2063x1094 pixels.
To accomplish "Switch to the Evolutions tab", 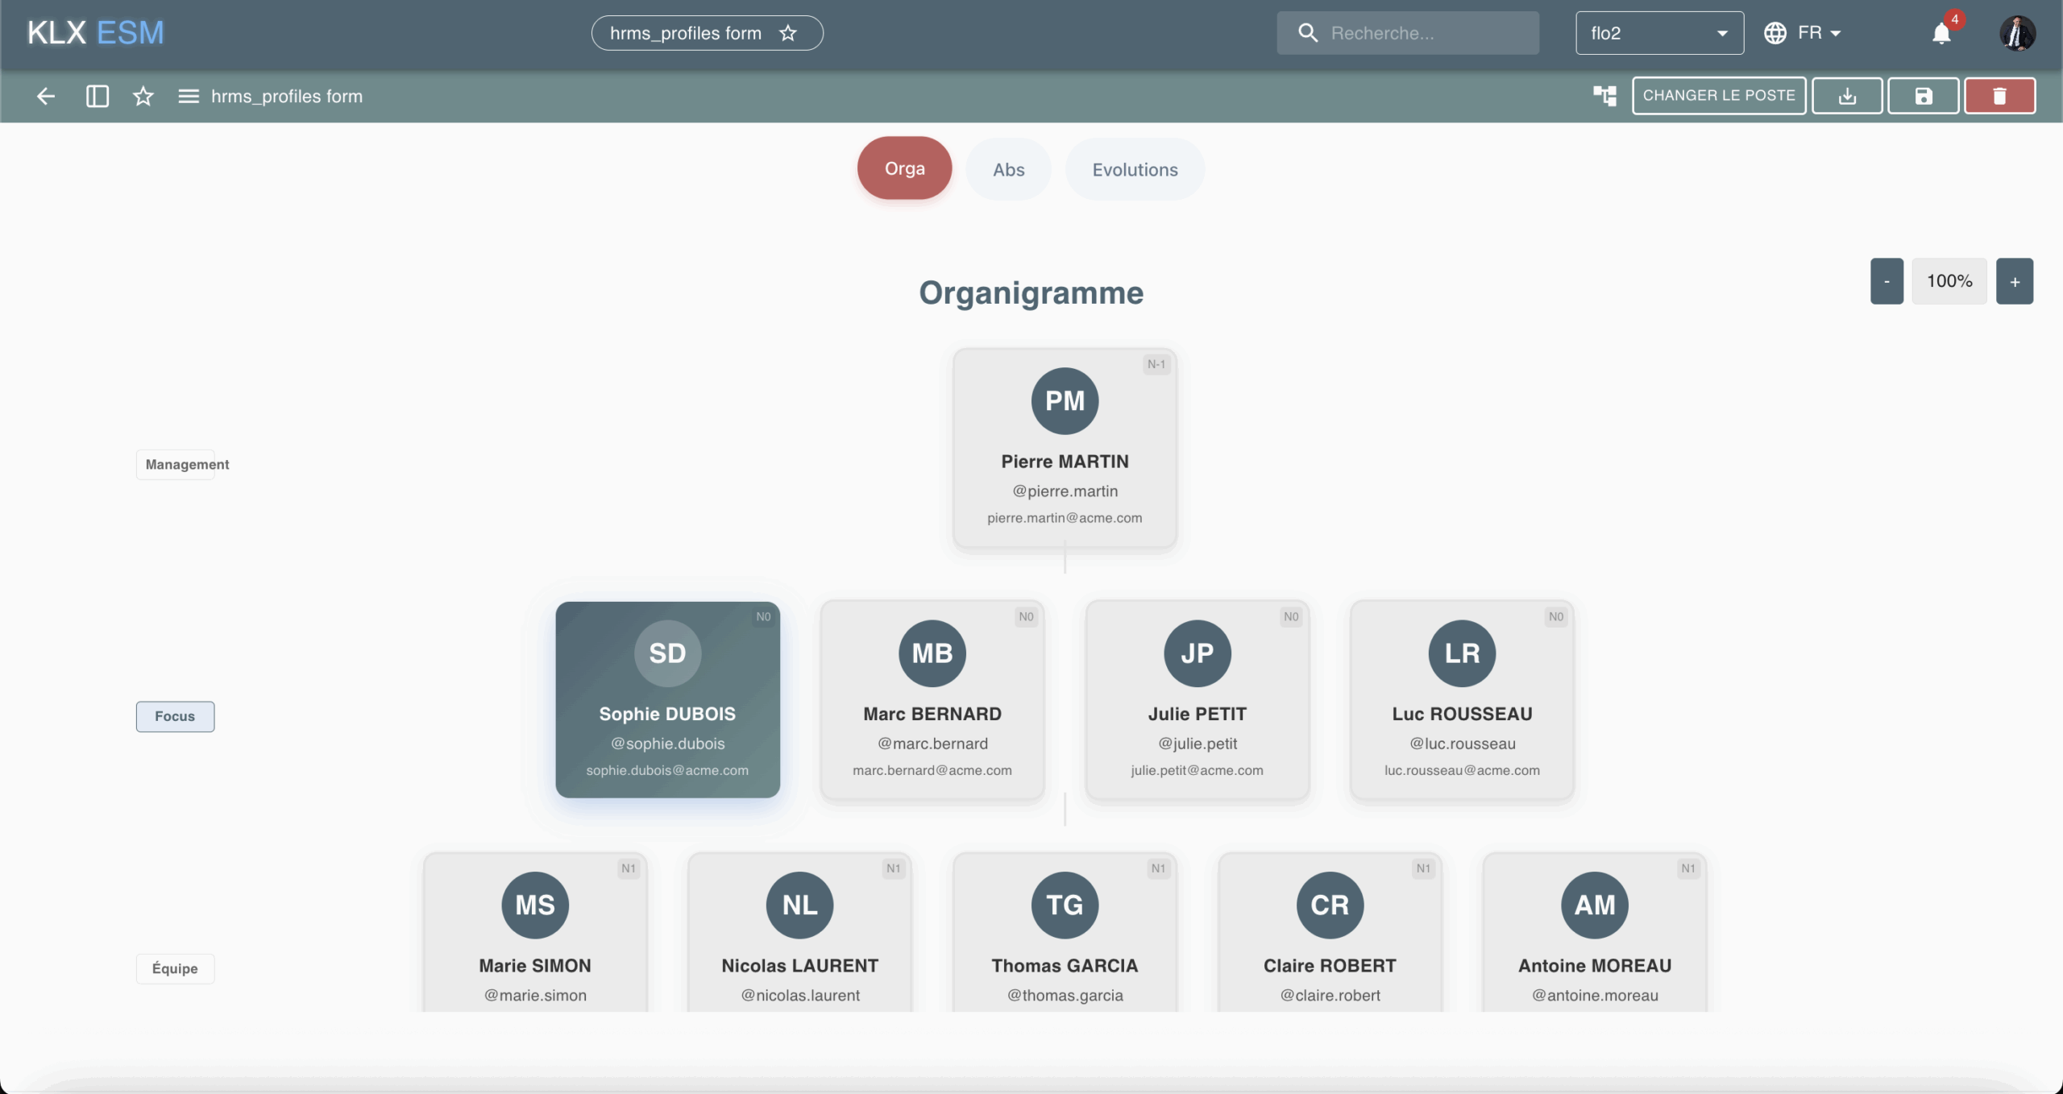I will coord(1135,169).
